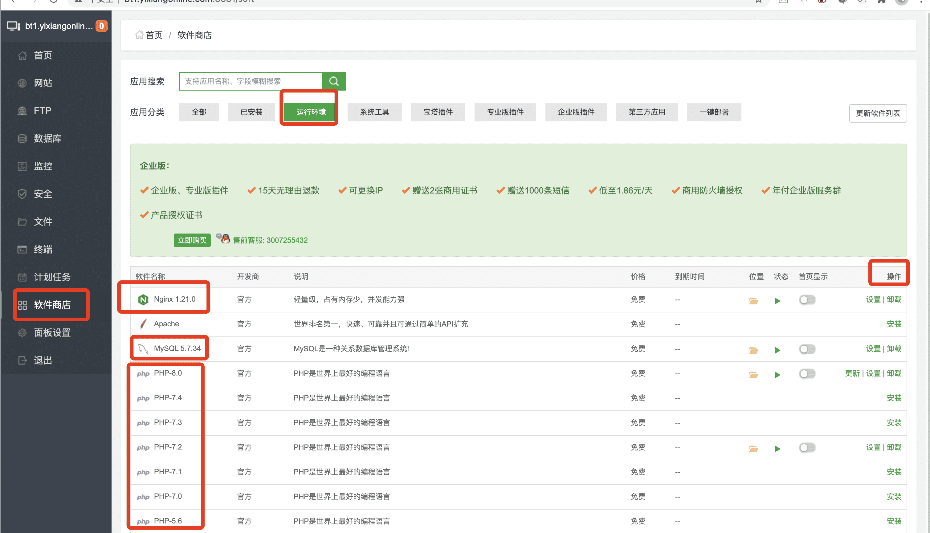Toggle PHP-7.2 homepage display switch
The width and height of the screenshot is (930, 533).
807,448
